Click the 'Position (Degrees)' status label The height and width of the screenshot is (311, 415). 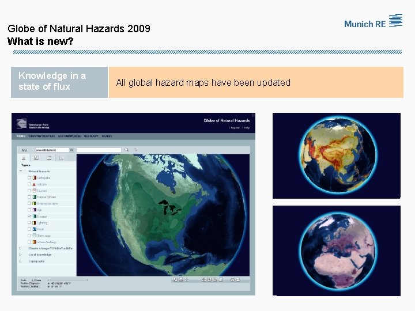pos(30,283)
